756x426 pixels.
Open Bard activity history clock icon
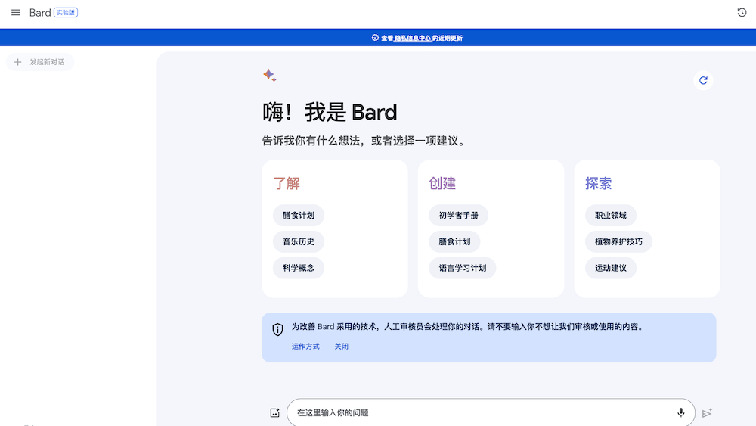(742, 13)
